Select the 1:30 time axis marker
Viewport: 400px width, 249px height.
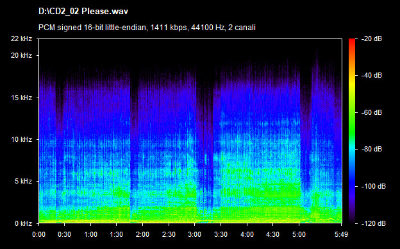(117, 234)
